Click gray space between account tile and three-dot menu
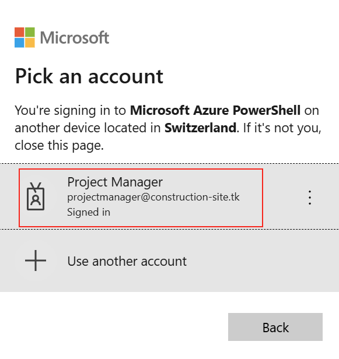Viewport: 339px width, 359px height. point(284,198)
